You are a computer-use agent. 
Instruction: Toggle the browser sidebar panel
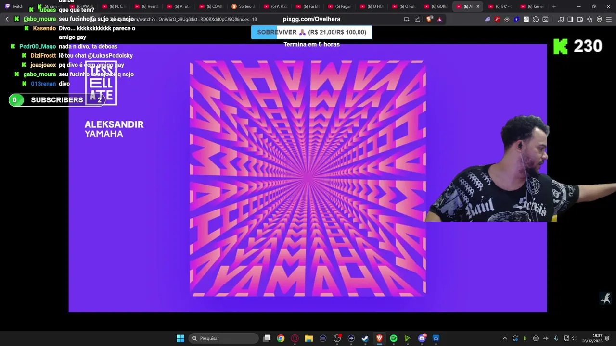tap(570, 19)
